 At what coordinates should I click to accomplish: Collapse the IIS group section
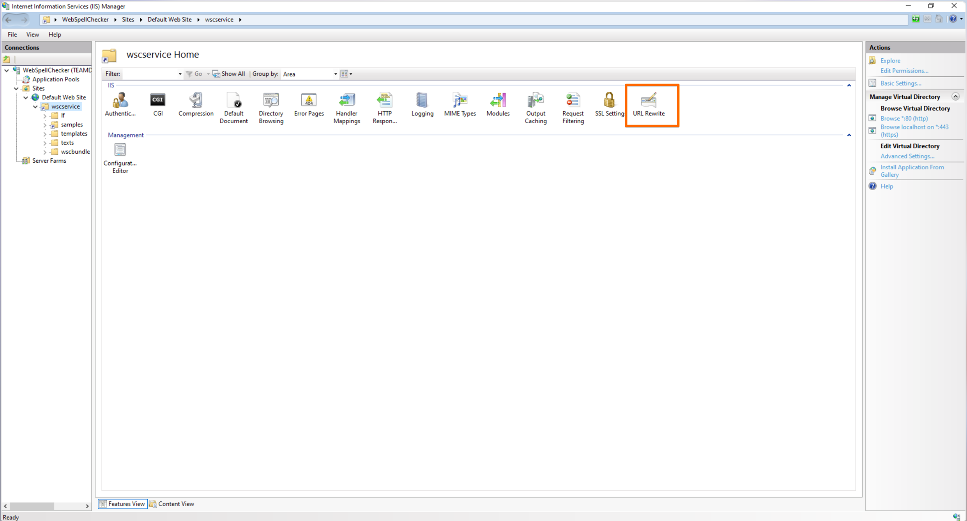(849, 86)
